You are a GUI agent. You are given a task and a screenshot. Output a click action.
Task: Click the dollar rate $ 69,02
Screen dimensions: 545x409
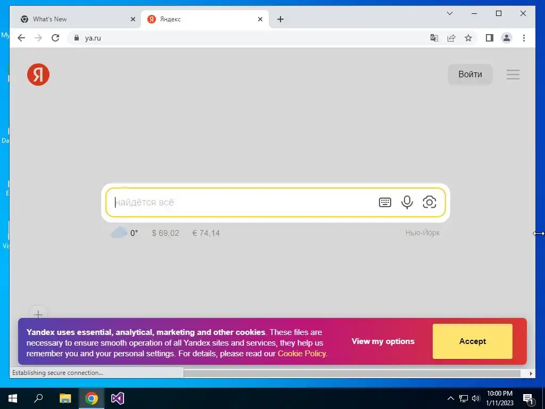point(166,233)
